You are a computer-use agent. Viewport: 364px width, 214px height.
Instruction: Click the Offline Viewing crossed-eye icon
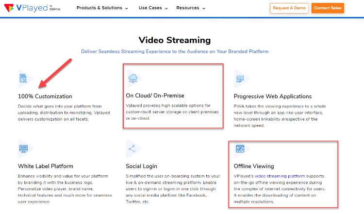[x=240, y=149]
